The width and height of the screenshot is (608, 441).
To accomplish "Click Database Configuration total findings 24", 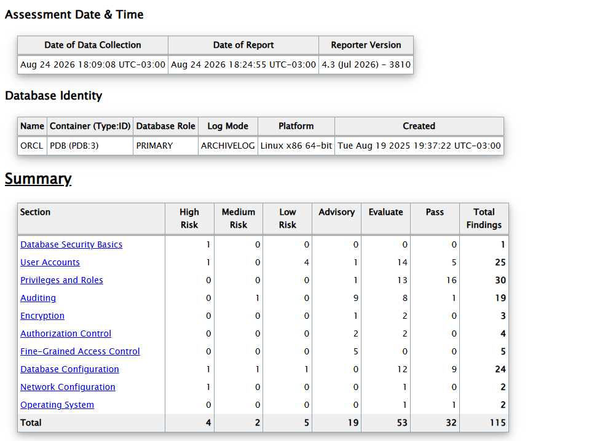I will click(500, 369).
